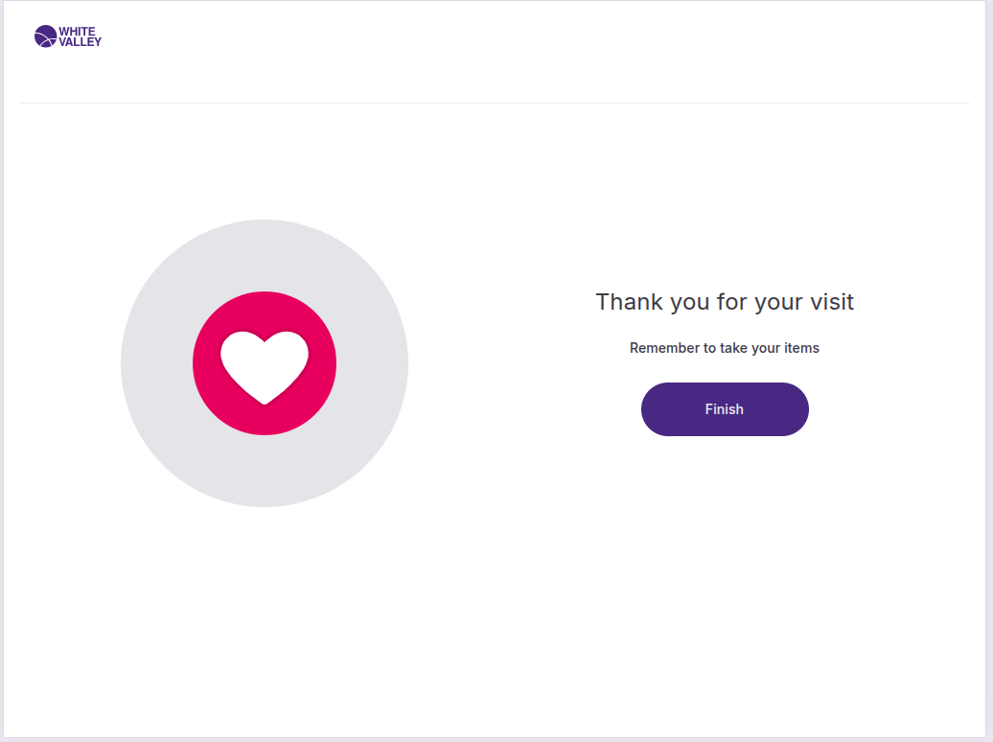Click the white heart icon

pyautogui.click(x=265, y=360)
